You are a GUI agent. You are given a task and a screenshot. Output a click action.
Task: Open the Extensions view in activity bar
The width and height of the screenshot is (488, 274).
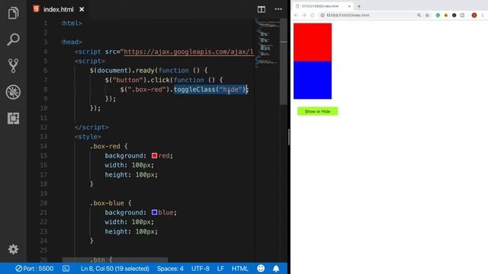13,119
